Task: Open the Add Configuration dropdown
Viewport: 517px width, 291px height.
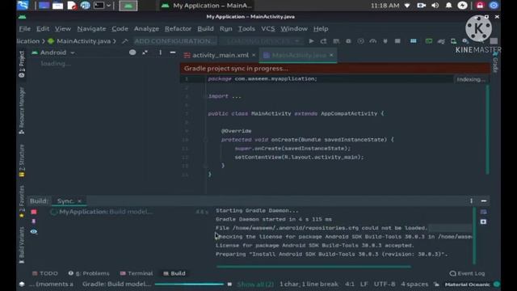Action: pyautogui.click(x=174, y=41)
